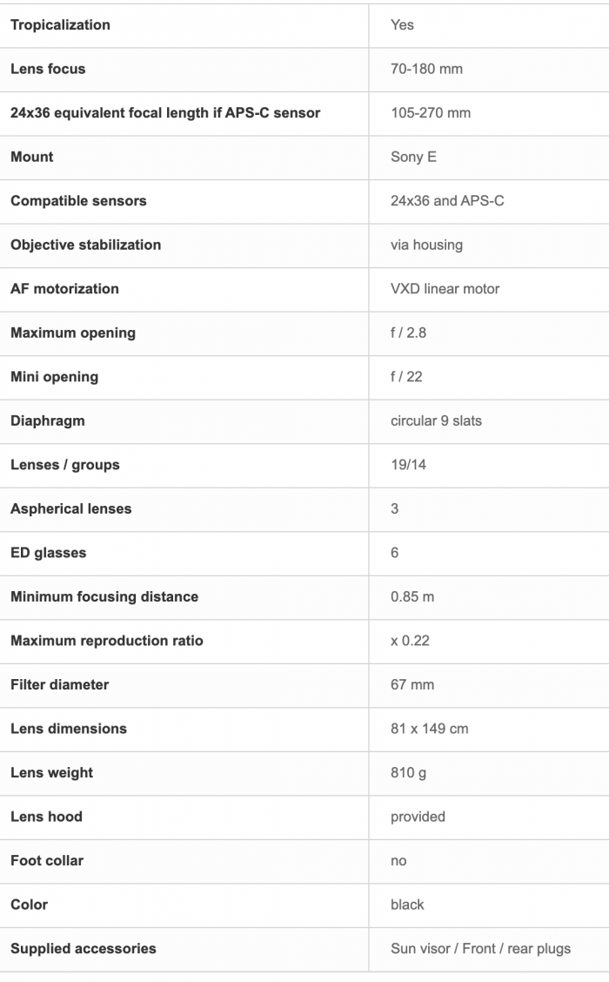Select the f / 2.8 maximum opening value
Viewport: 609px width, 982px height.
point(408,333)
